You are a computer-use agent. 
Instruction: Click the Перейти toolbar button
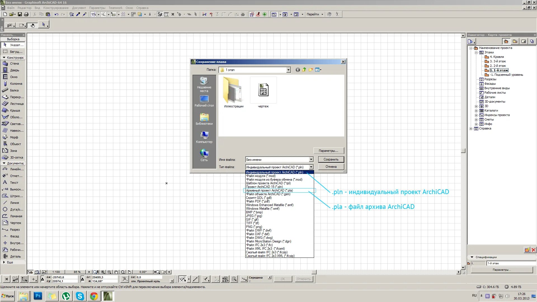pyautogui.click(x=315, y=14)
